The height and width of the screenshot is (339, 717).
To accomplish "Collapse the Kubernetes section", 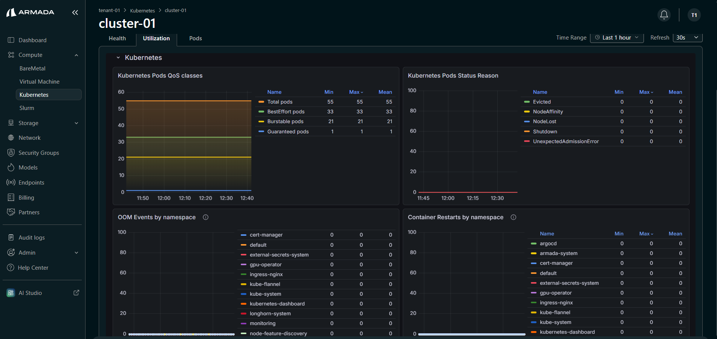I will point(118,58).
